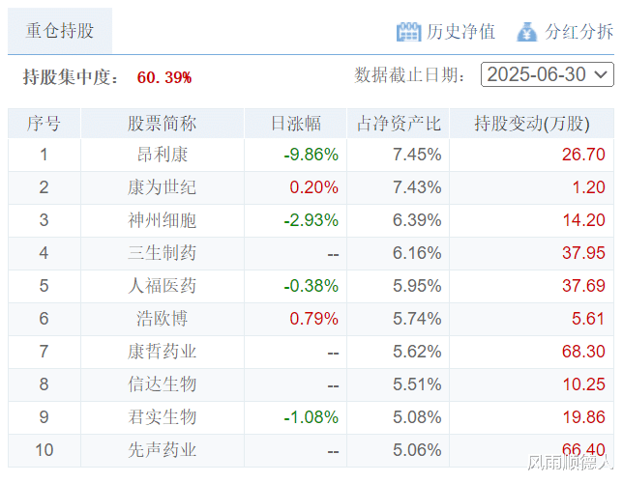Open stock 康哲药业
The width and height of the screenshot is (623, 483).
pyautogui.click(x=163, y=352)
